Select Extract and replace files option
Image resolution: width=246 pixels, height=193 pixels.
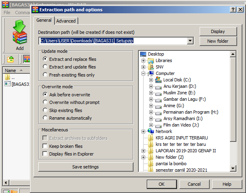(45, 59)
